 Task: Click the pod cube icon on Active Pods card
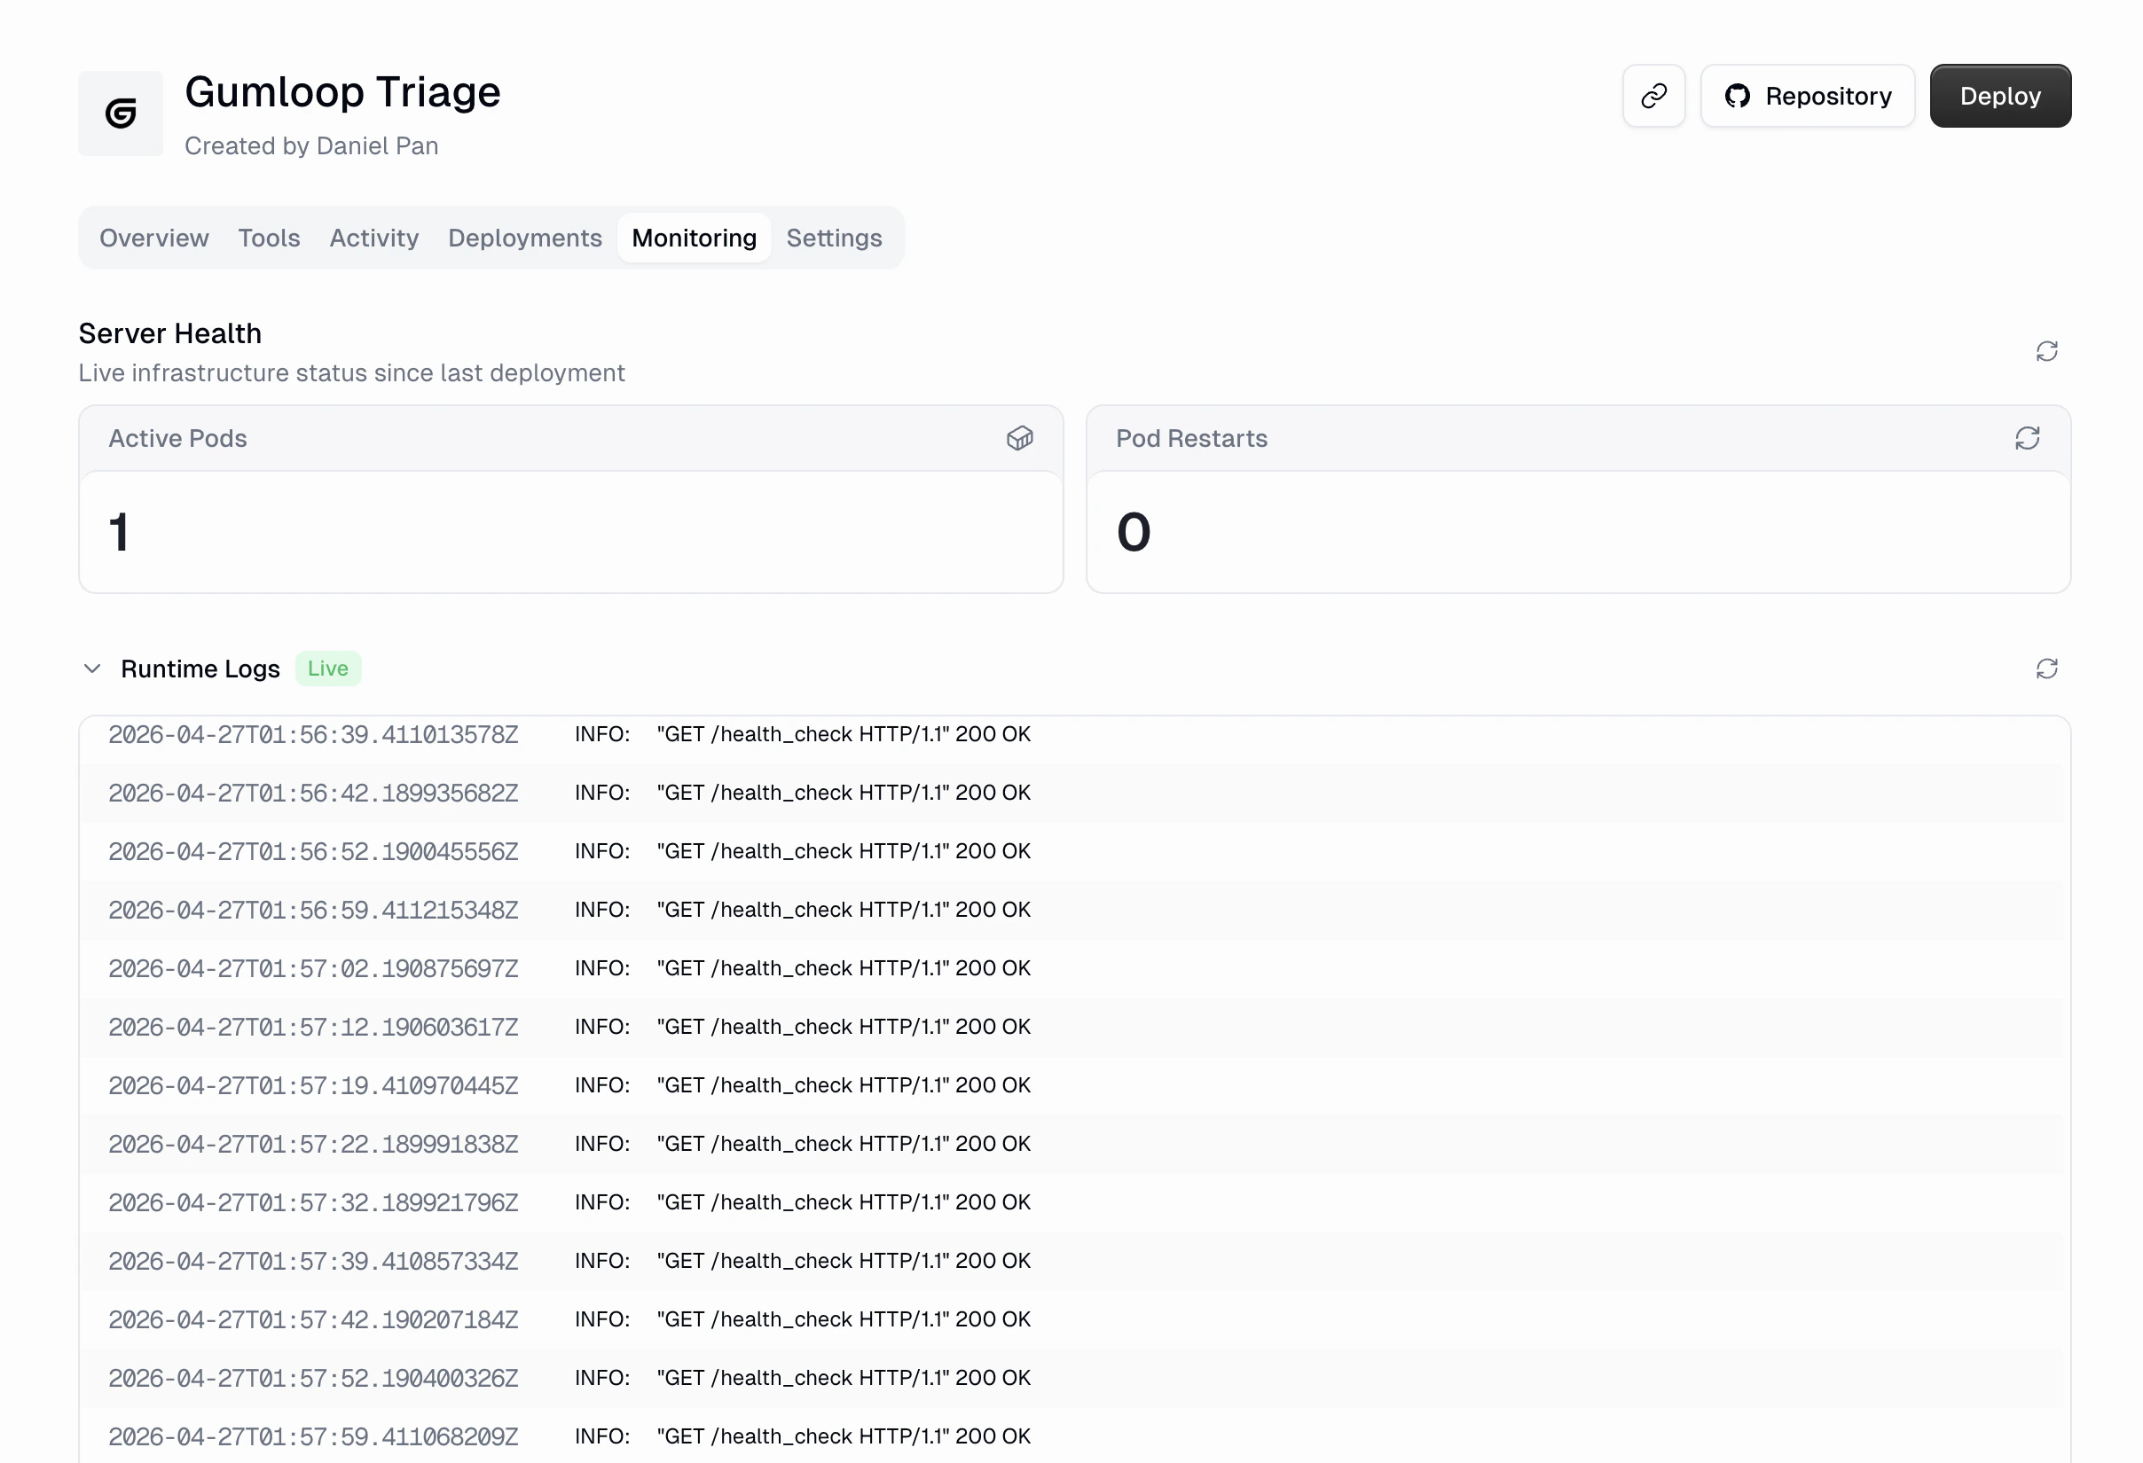(x=1020, y=438)
